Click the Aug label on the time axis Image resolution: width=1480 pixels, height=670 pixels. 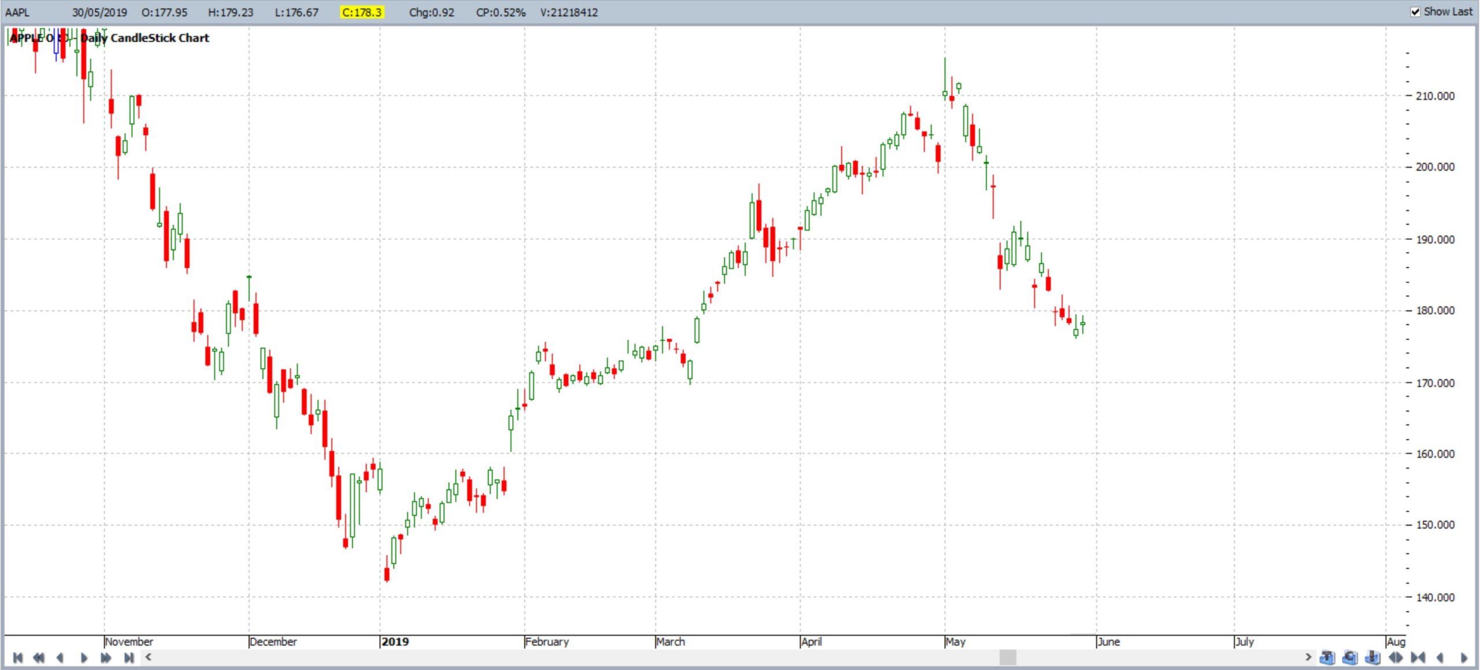pos(1396,642)
